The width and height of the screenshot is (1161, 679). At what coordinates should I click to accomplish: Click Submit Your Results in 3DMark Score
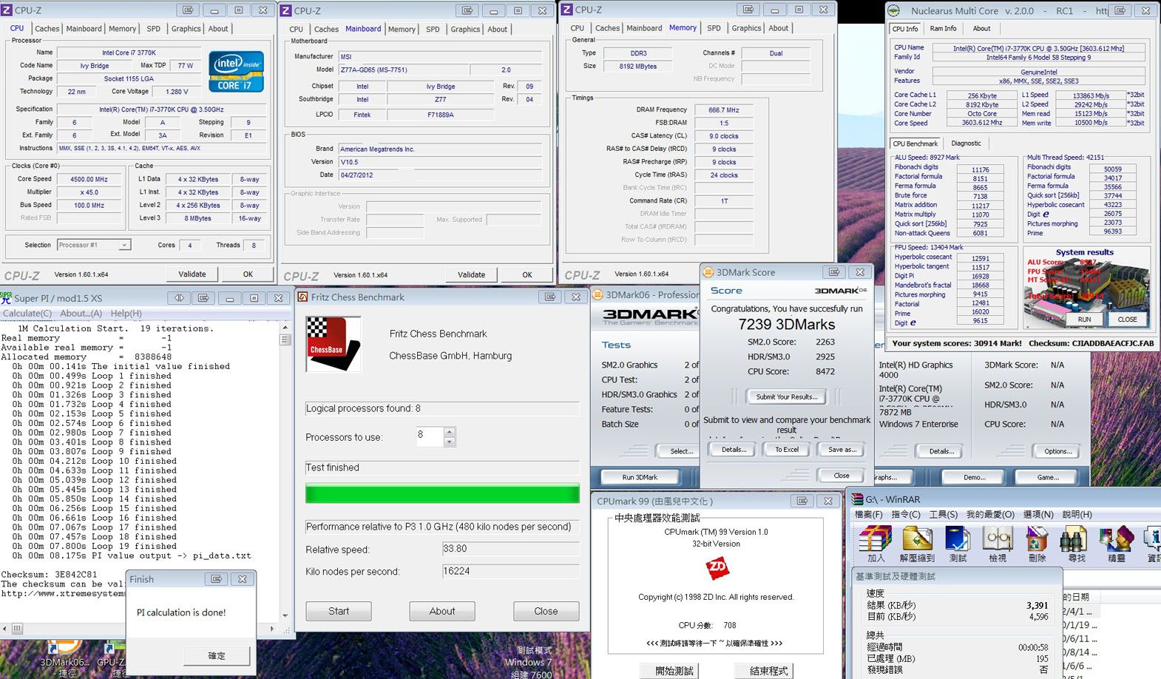tap(786, 396)
